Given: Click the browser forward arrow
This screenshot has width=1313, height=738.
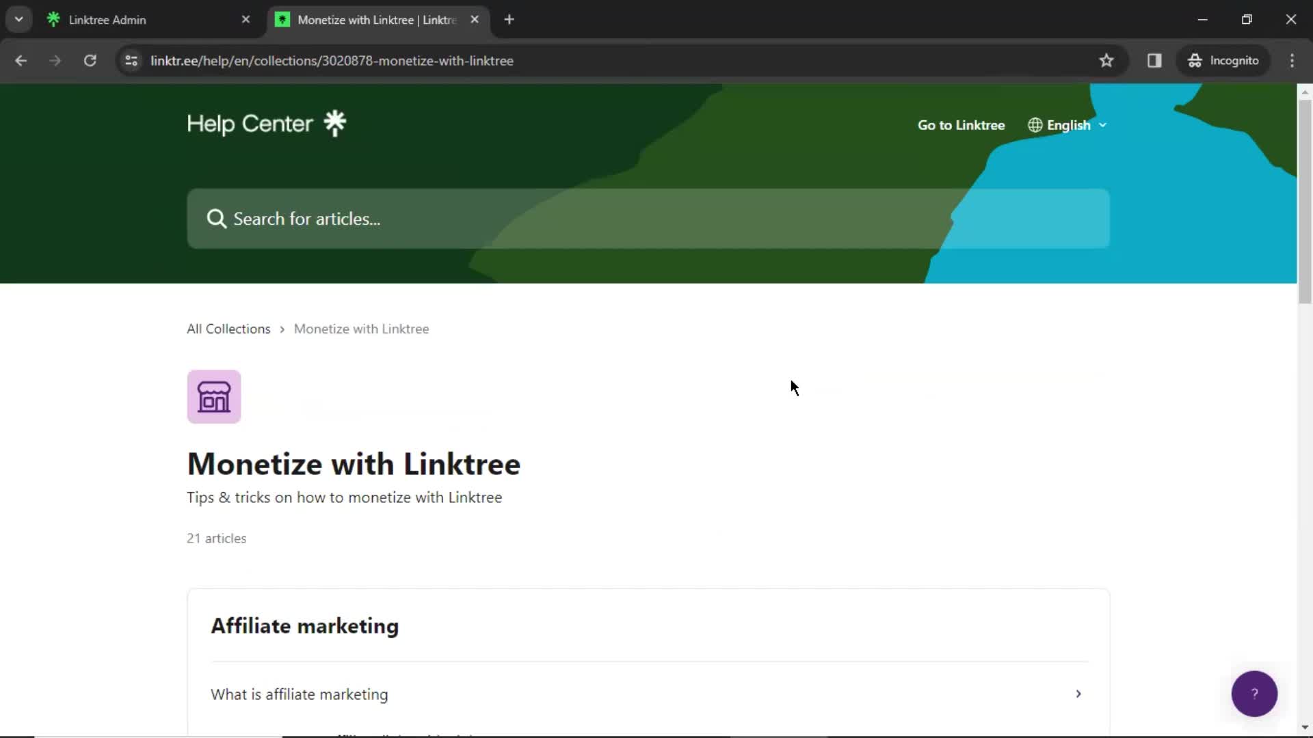Looking at the screenshot, I should point(55,61).
